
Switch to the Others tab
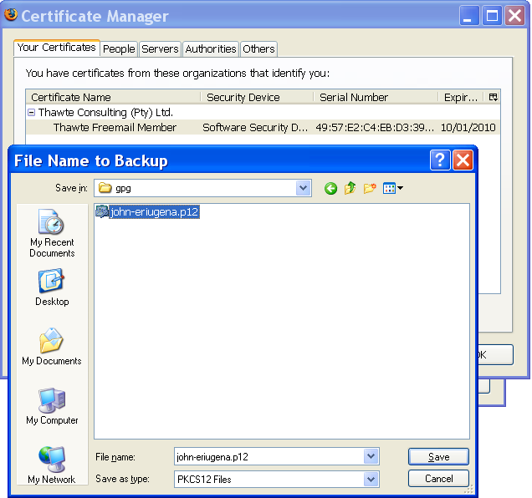258,48
